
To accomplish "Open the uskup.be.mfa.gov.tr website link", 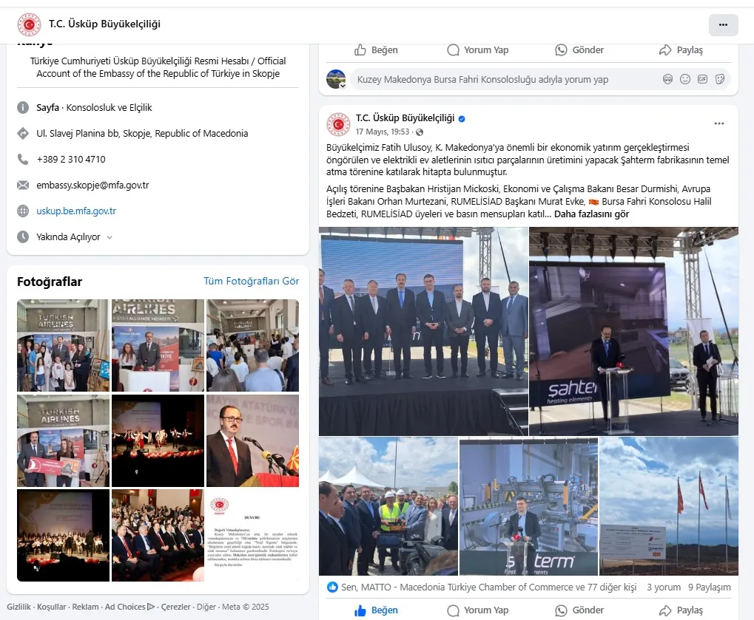I will (76, 211).
